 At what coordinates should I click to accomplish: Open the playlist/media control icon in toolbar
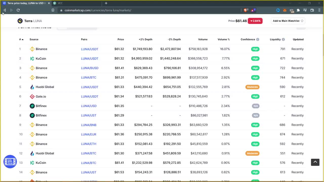pos(305,10)
